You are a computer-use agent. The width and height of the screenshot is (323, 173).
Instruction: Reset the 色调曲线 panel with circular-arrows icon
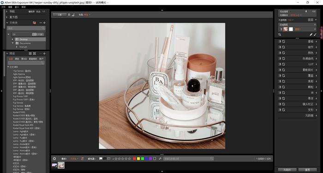(284, 58)
